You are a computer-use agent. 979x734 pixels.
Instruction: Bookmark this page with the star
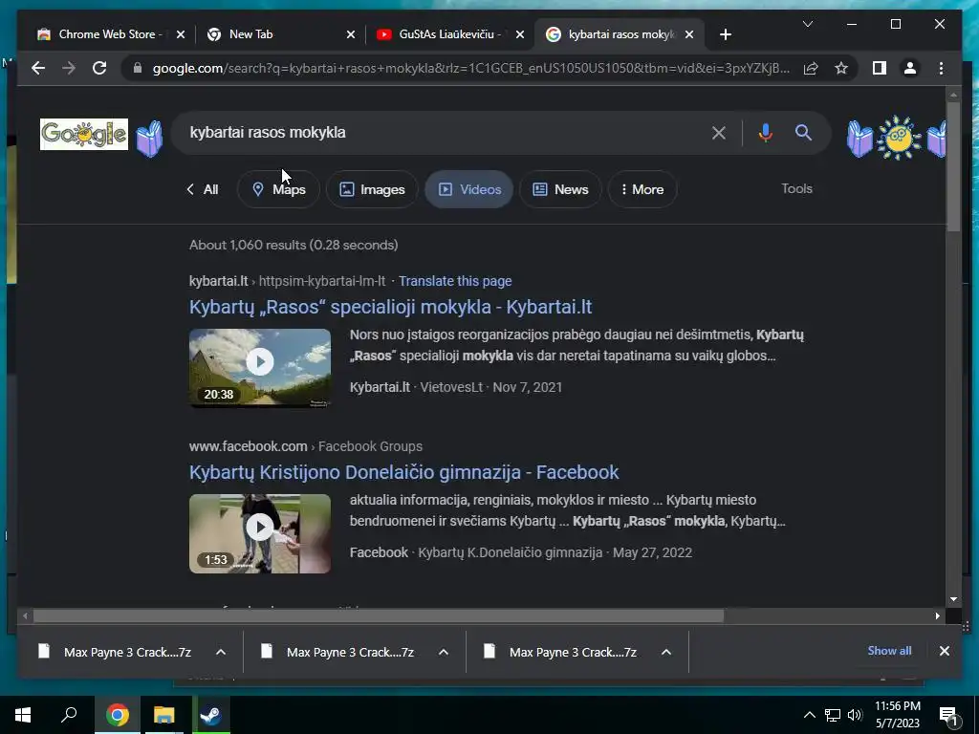(841, 68)
